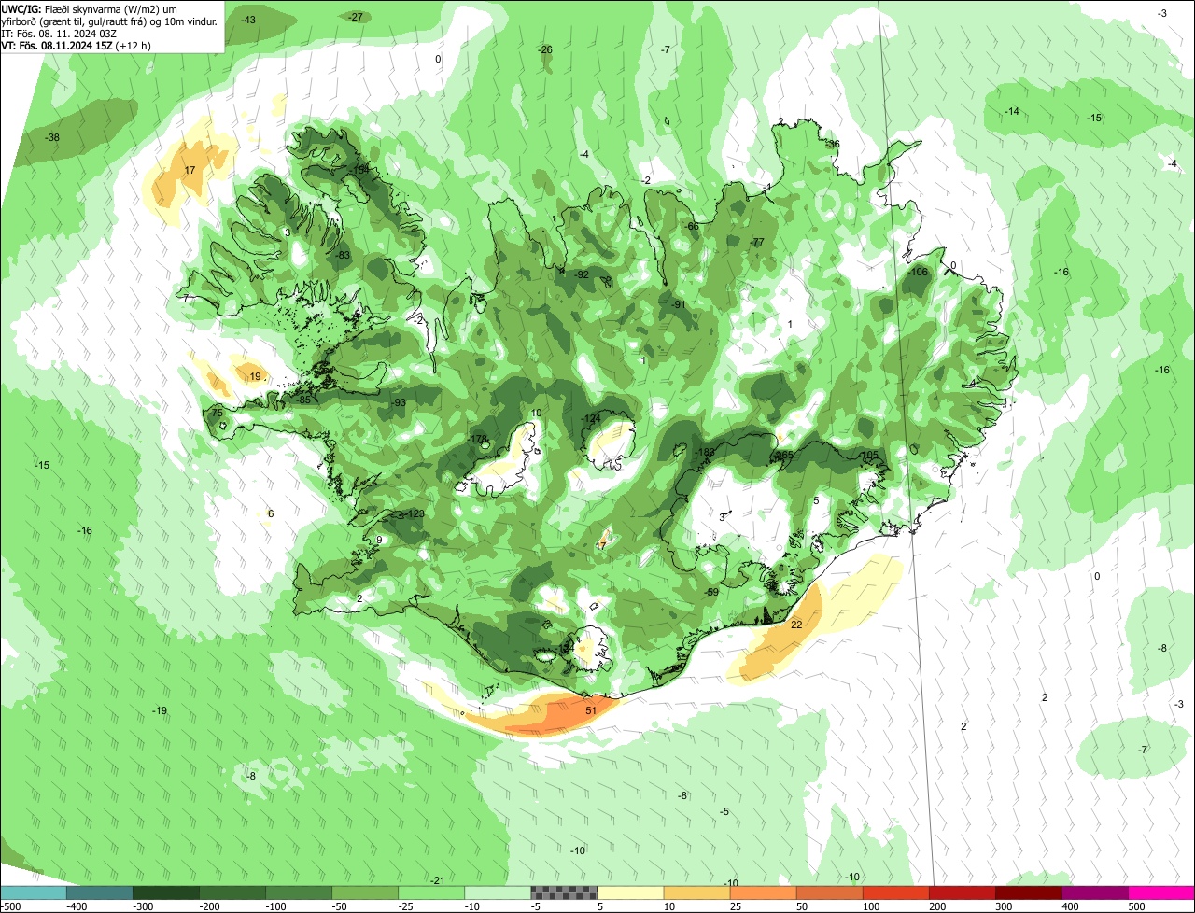Image resolution: width=1195 pixels, height=913 pixels.
Task: Click the map value '-123'
Action: pyautogui.click(x=415, y=513)
